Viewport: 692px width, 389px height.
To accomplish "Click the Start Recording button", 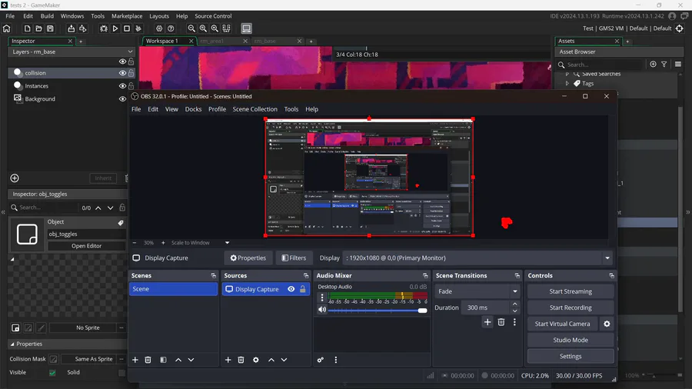I will point(571,308).
